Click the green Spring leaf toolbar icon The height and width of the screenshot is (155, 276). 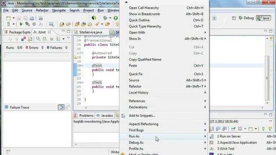point(94,18)
